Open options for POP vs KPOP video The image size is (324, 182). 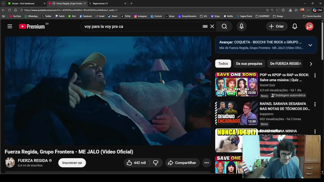click(315, 75)
